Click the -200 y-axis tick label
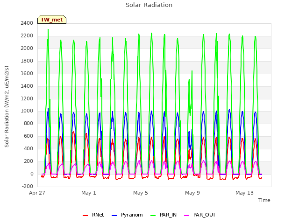 [28, 187]
